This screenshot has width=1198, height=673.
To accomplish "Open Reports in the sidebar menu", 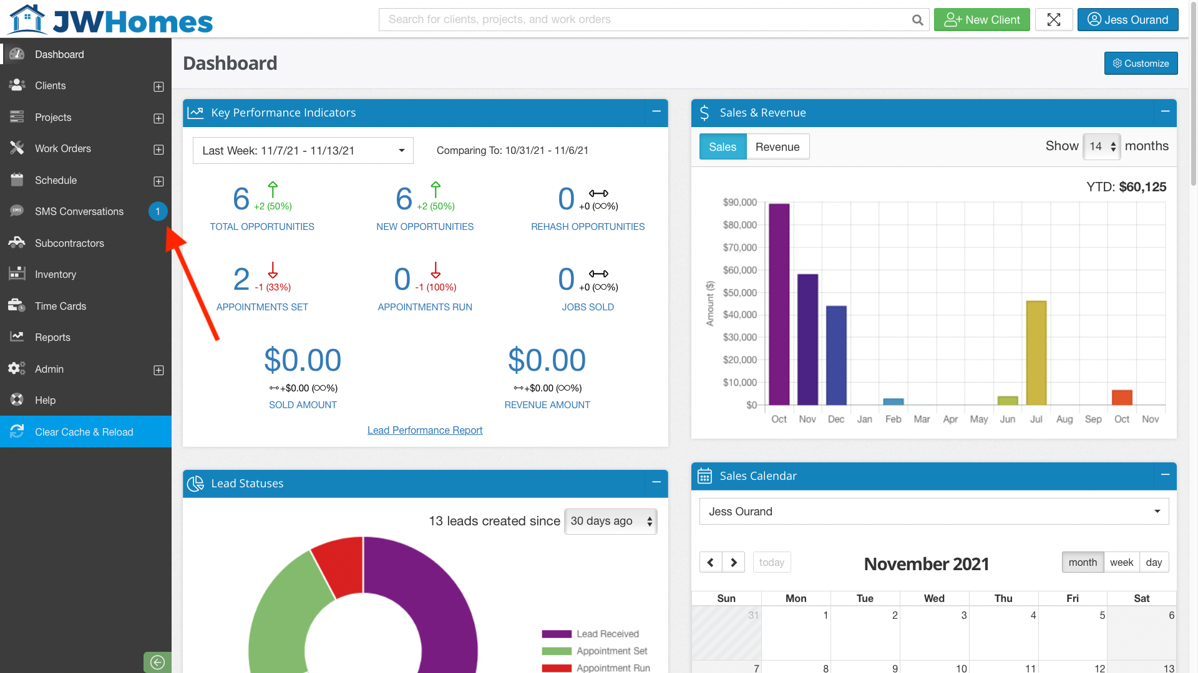I will pos(52,337).
